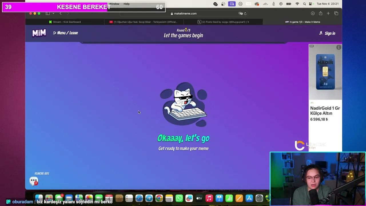Open Safari from the Dock
366x206 pixels.
139,198
